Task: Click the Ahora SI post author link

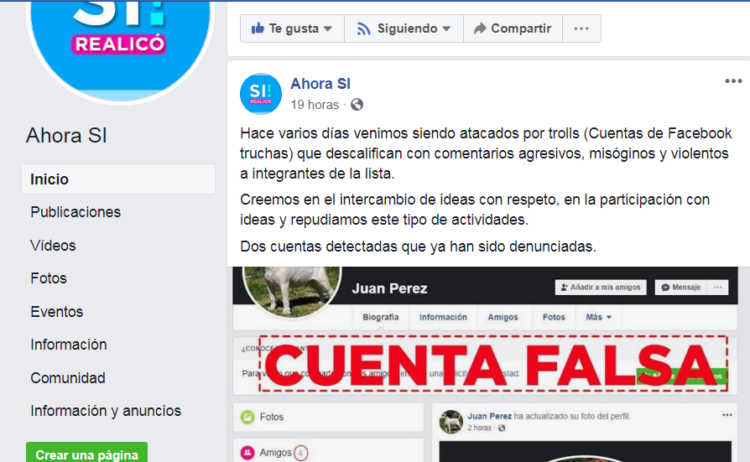Action: pyautogui.click(x=320, y=84)
